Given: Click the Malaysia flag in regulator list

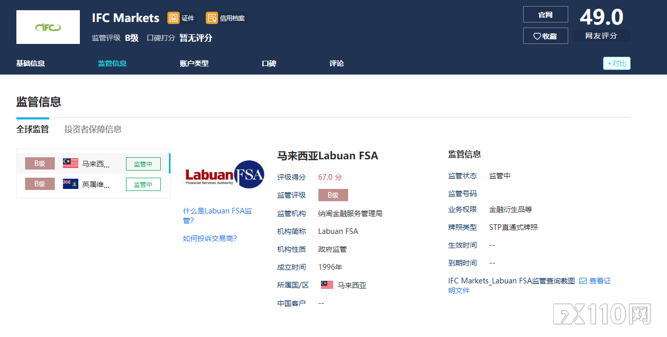Looking at the screenshot, I should (x=71, y=163).
